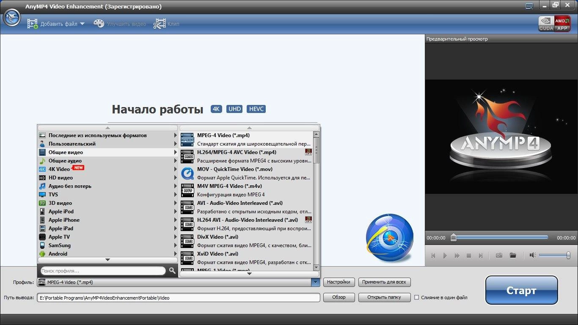Take a snapshot with the camera icon
This screenshot has height=325, width=578.
(x=499, y=255)
